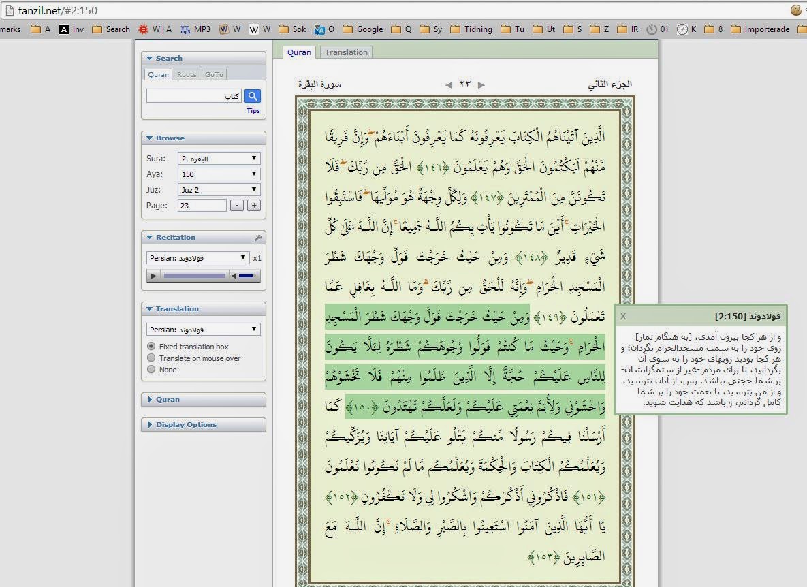Select the Roots search tab

coord(187,75)
